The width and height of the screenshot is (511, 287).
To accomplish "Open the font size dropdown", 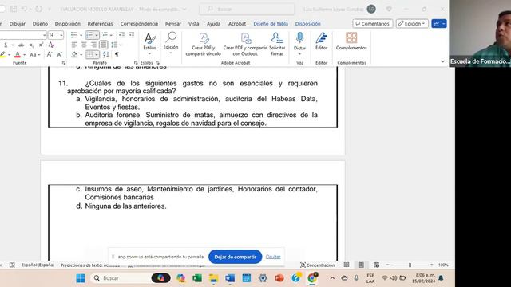I will 61,35.
